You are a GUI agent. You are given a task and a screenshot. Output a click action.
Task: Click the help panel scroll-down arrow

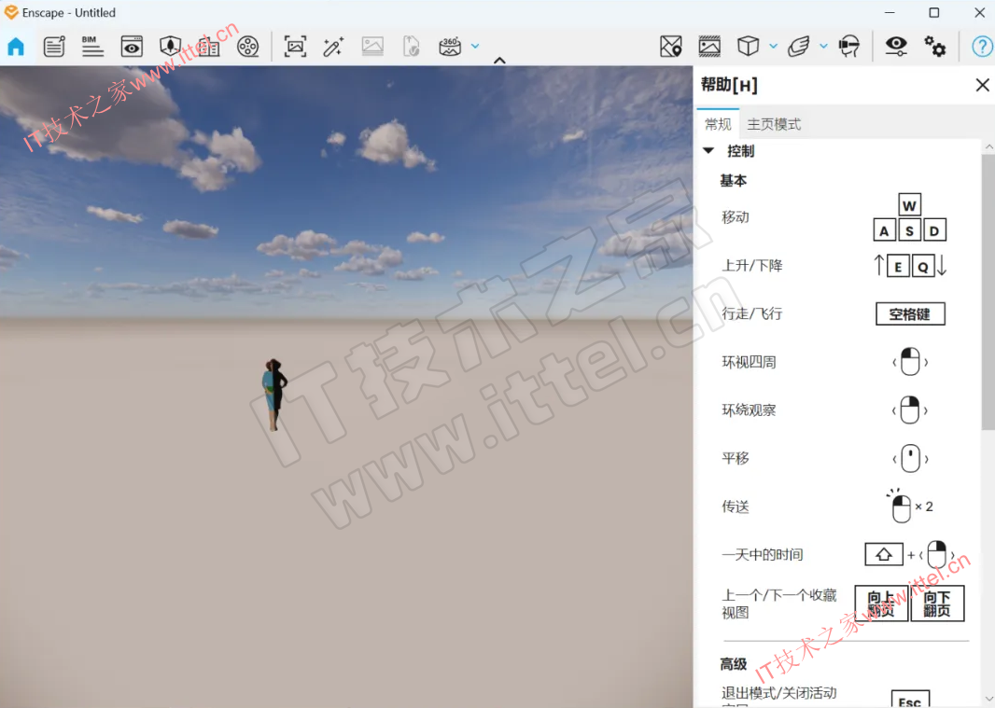point(988,699)
